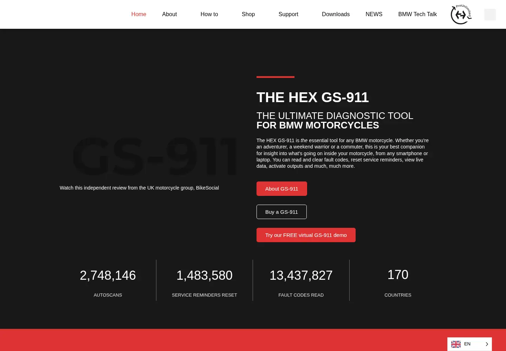Open the Support menu

pos(288,14)
